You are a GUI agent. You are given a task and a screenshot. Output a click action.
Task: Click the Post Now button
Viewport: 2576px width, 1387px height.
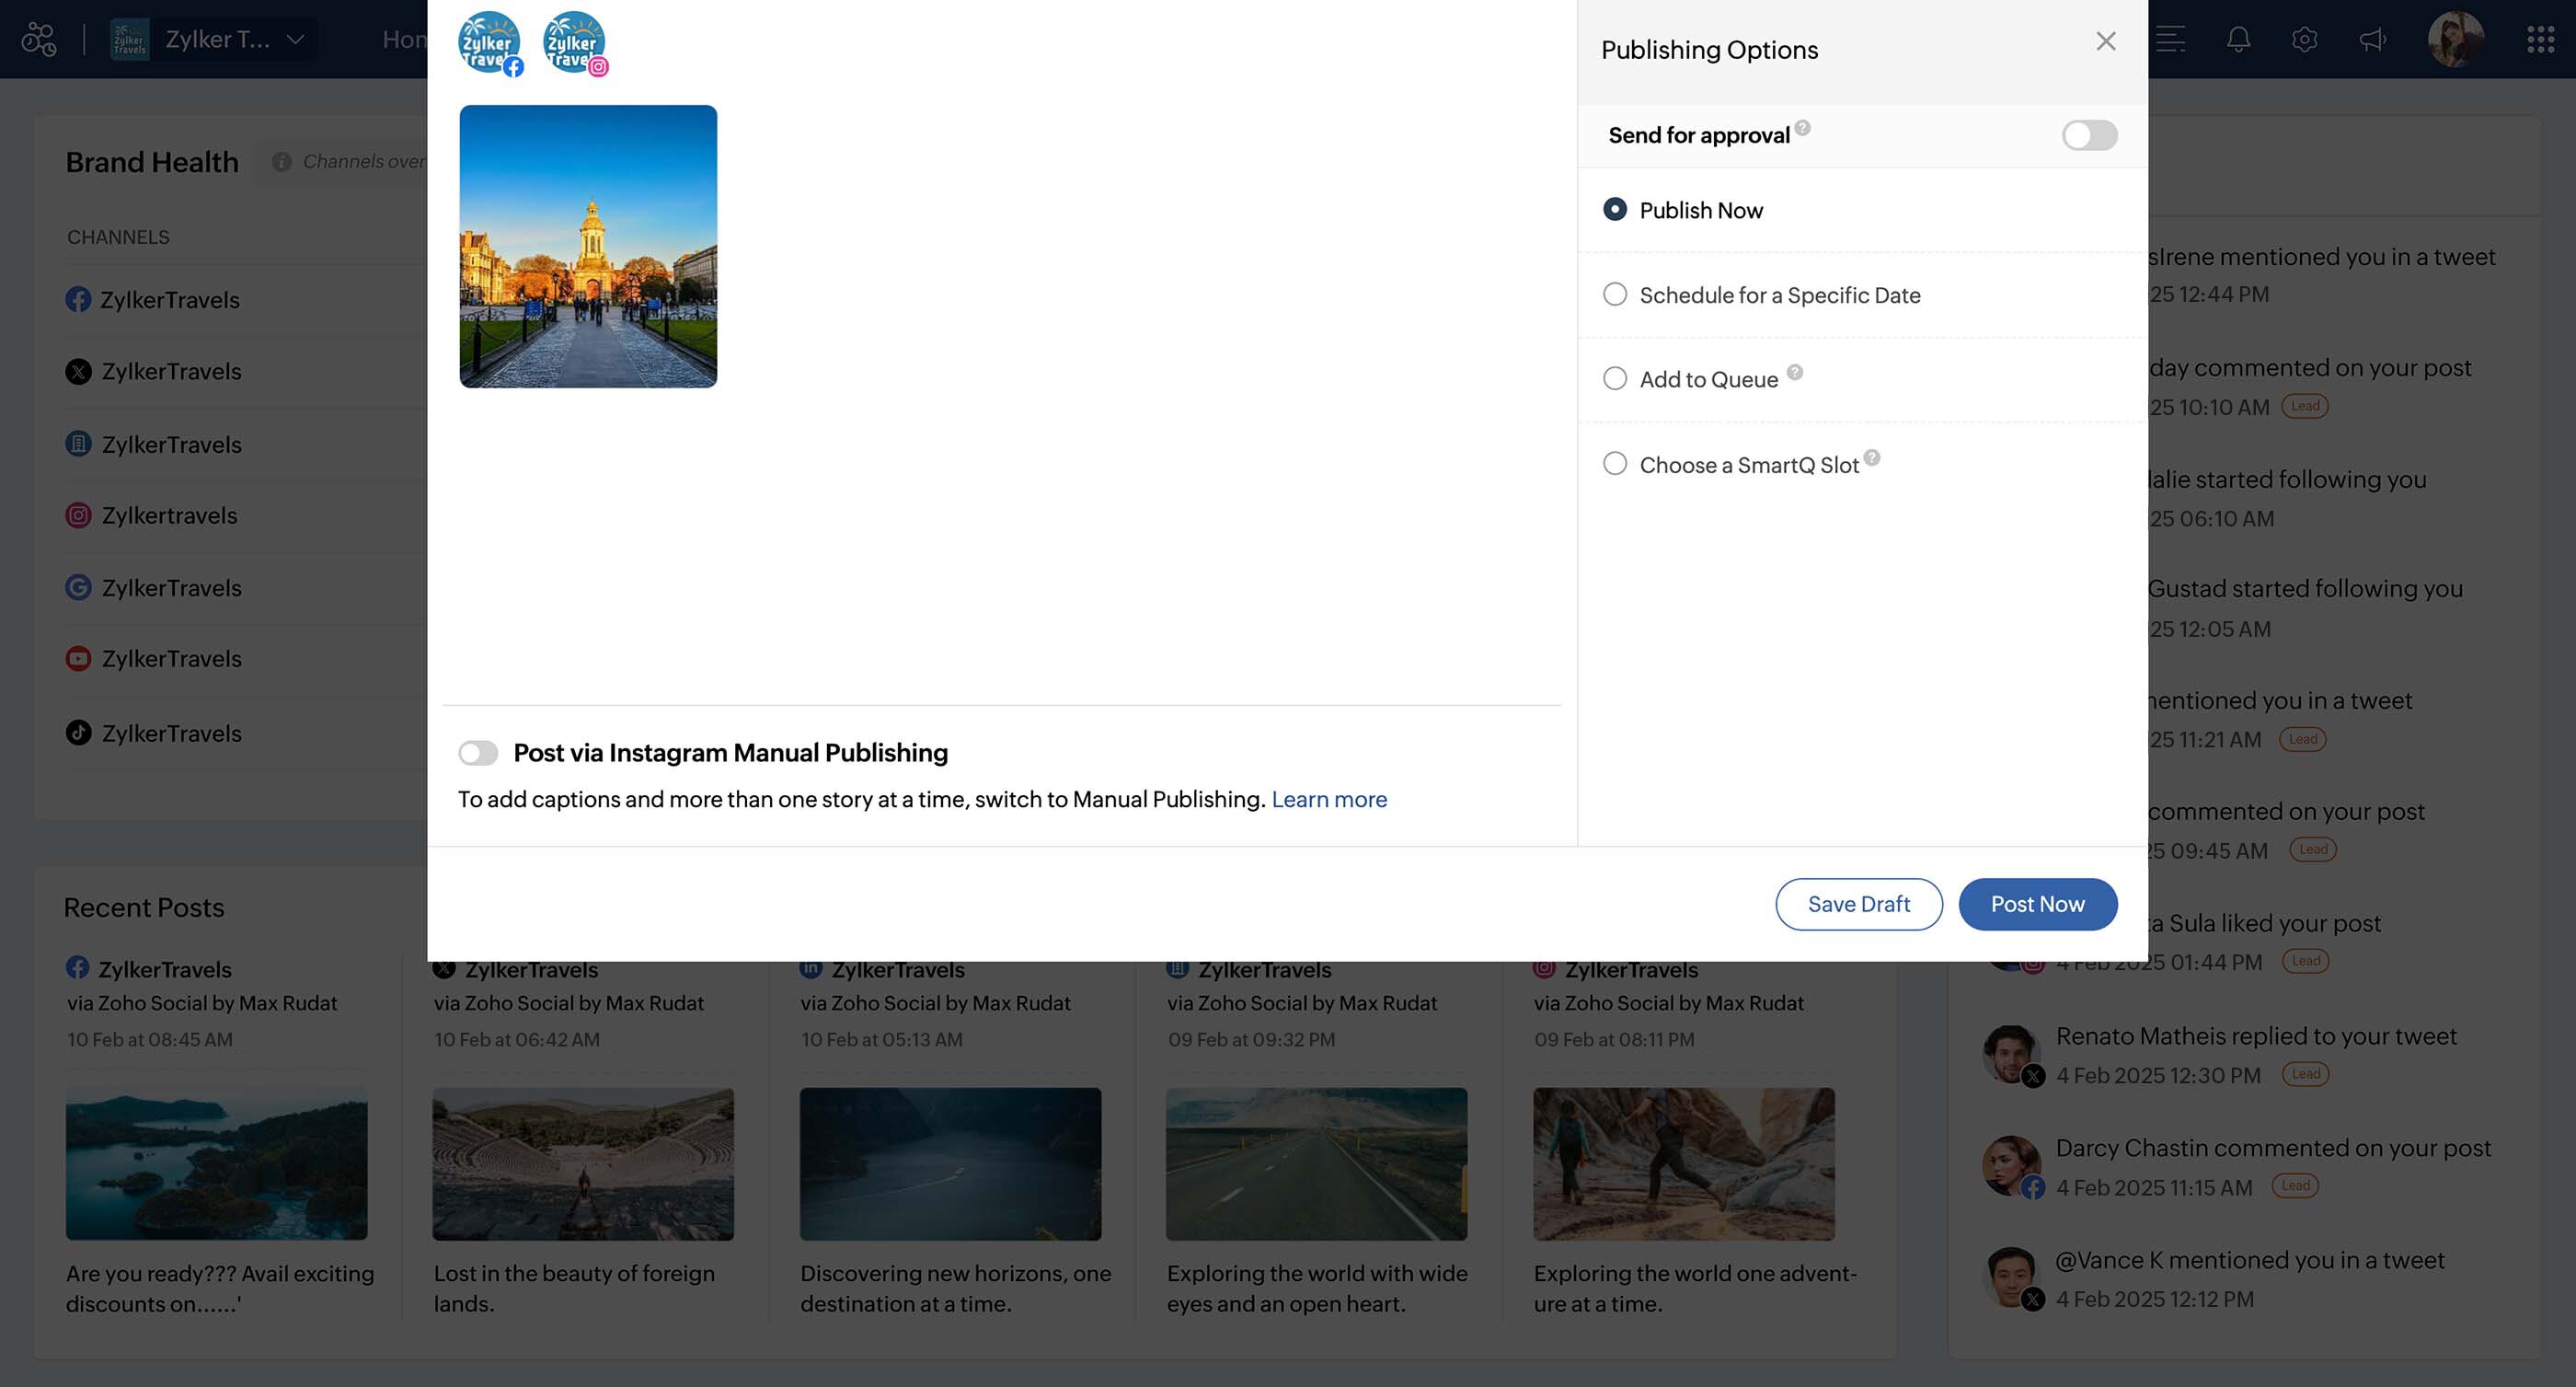coord(2037,904)
